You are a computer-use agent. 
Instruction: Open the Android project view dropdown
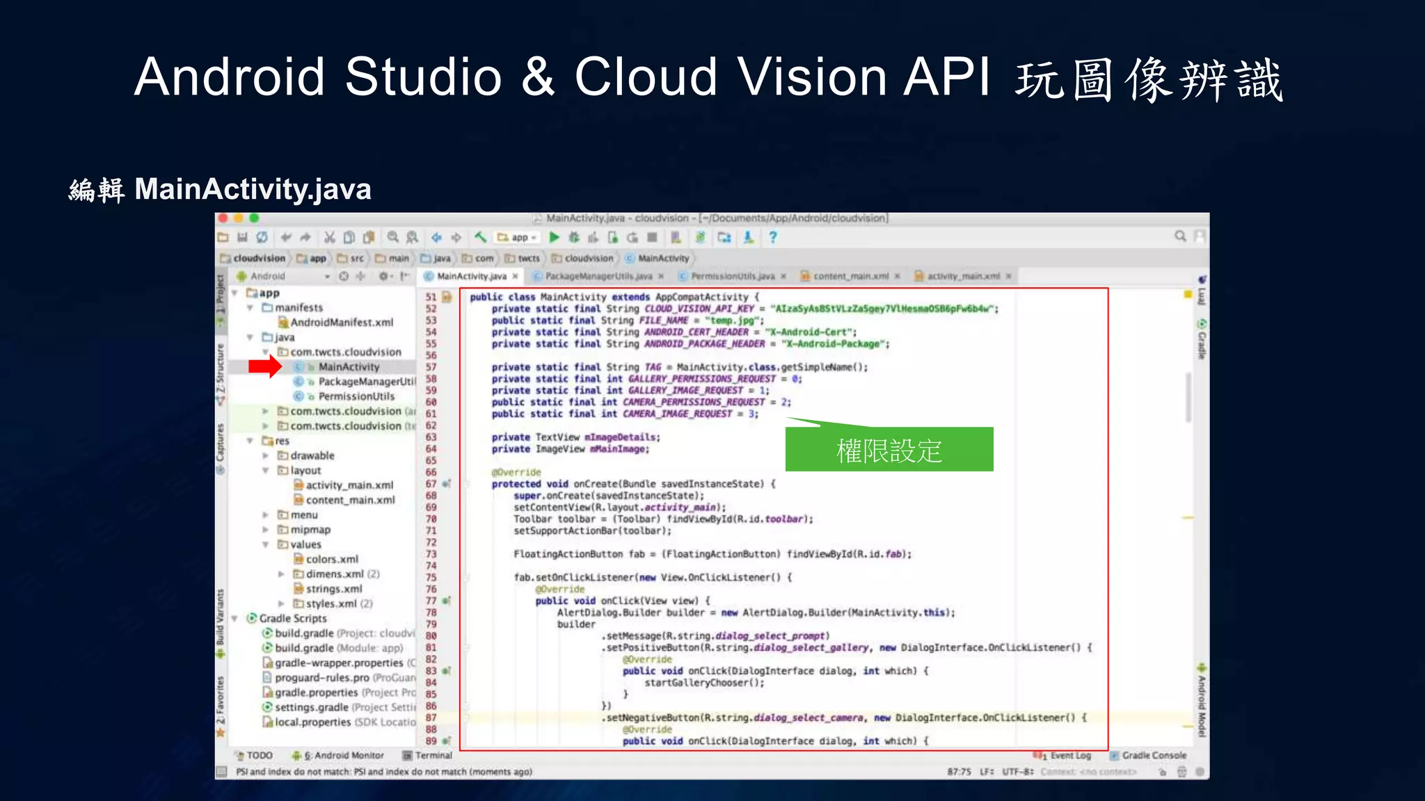coord(283,276)
